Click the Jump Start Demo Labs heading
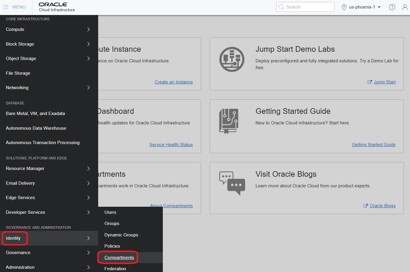410x272 pixels. tap(295, 49)
